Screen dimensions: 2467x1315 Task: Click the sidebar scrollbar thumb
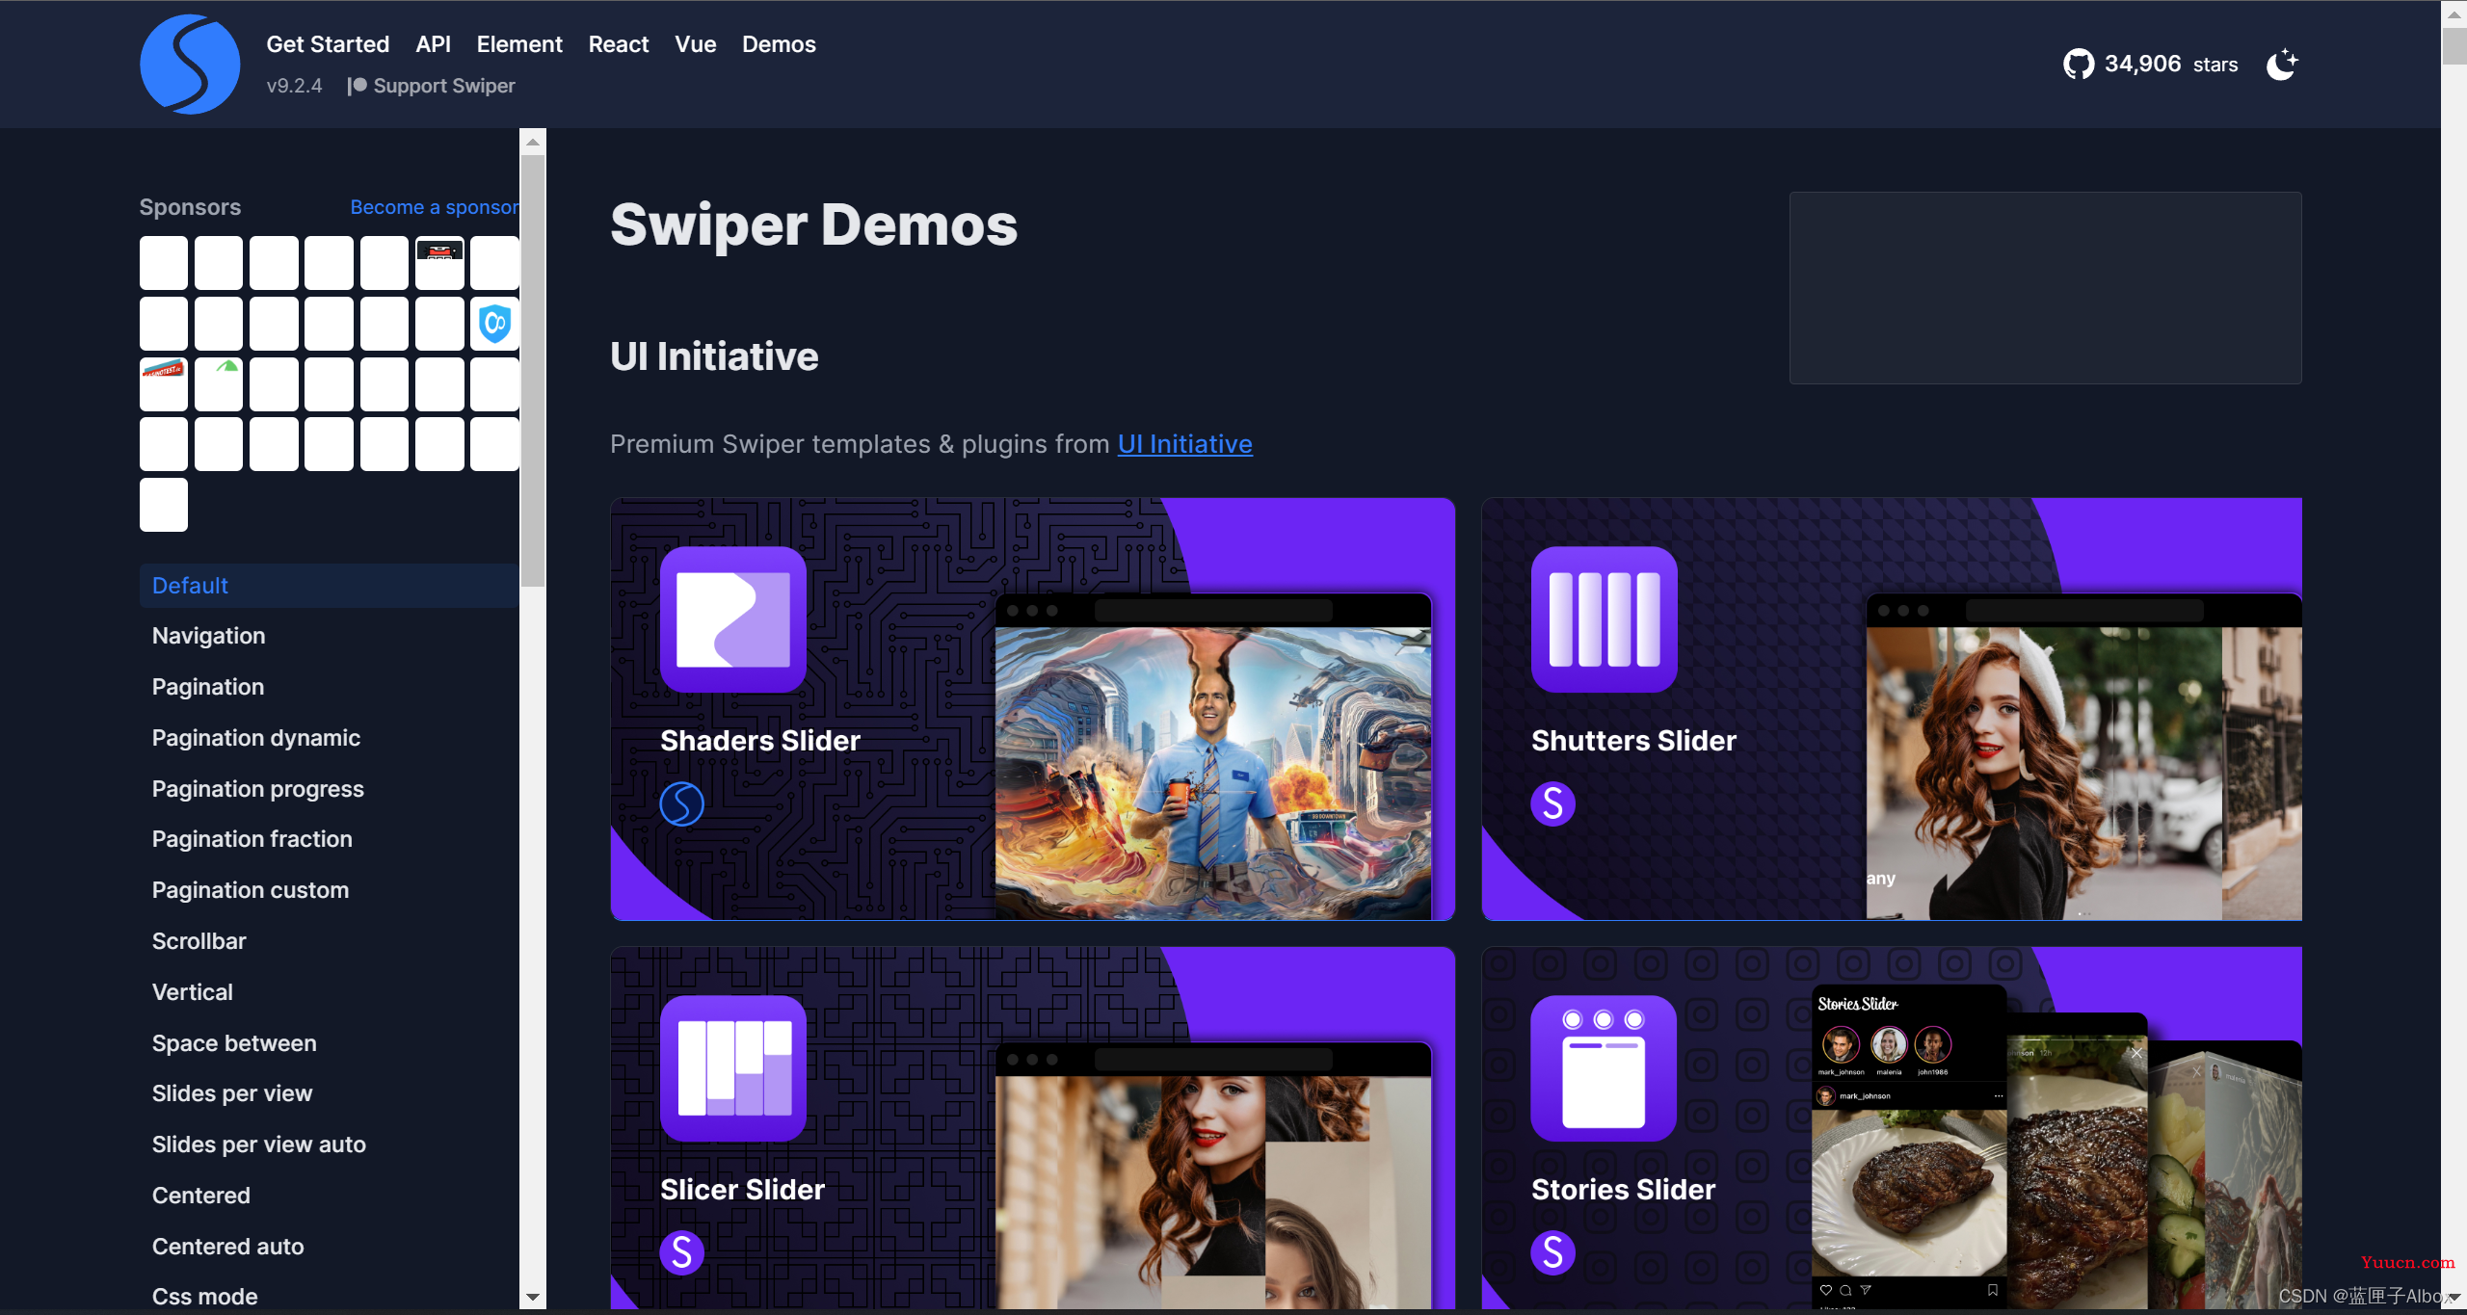[x=533, y=371]
